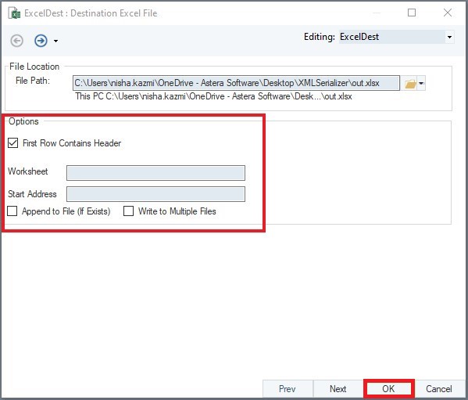The height and width of the screenshot is (400, 468).
Task: Open the Editing ExcelDest combo box
Action: (396, 37)
